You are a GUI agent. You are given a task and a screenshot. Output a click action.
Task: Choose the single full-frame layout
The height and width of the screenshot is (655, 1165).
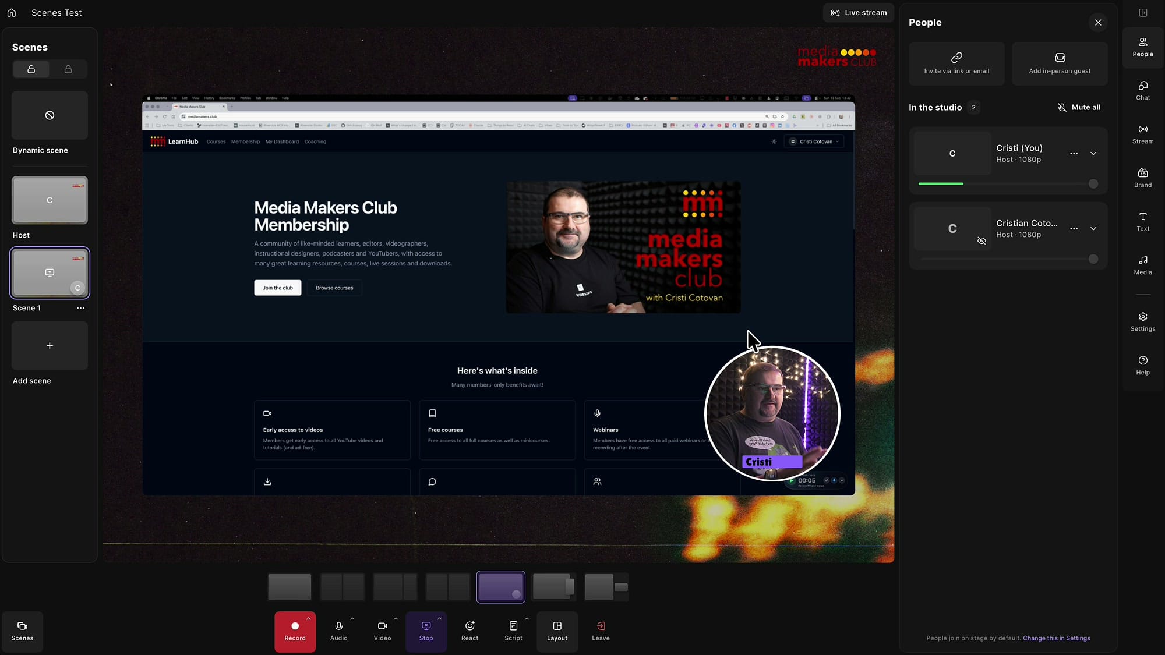click(x=290, y=587)
